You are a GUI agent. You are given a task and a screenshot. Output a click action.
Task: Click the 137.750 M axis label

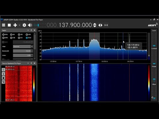coord(79,61)
